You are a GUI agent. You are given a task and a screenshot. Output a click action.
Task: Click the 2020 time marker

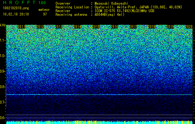click(x=189, y=27)
